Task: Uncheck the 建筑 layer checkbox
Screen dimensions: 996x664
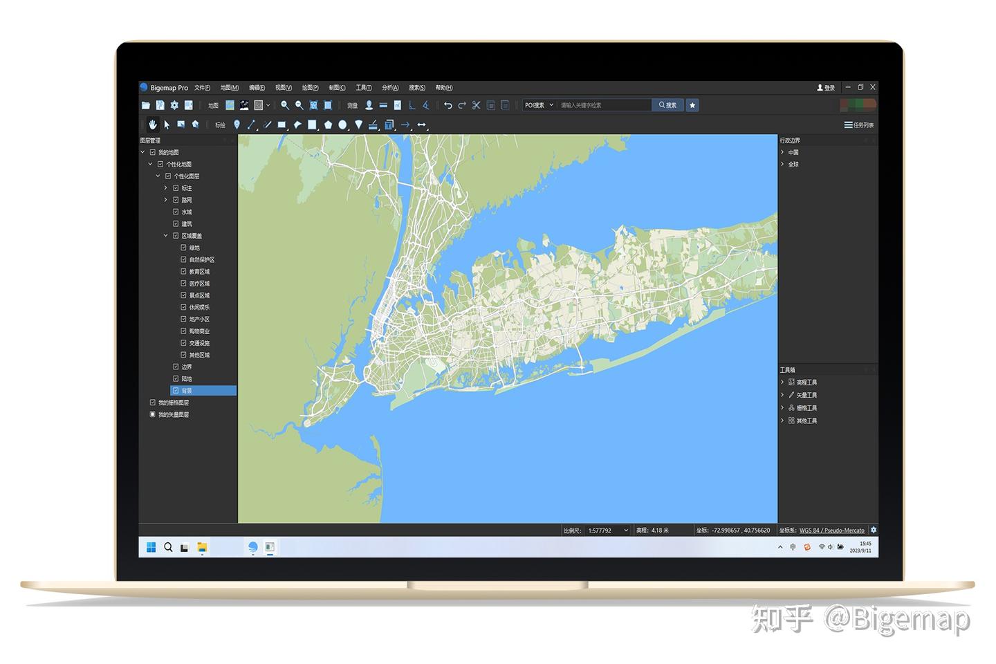Action: coord(176,223)
